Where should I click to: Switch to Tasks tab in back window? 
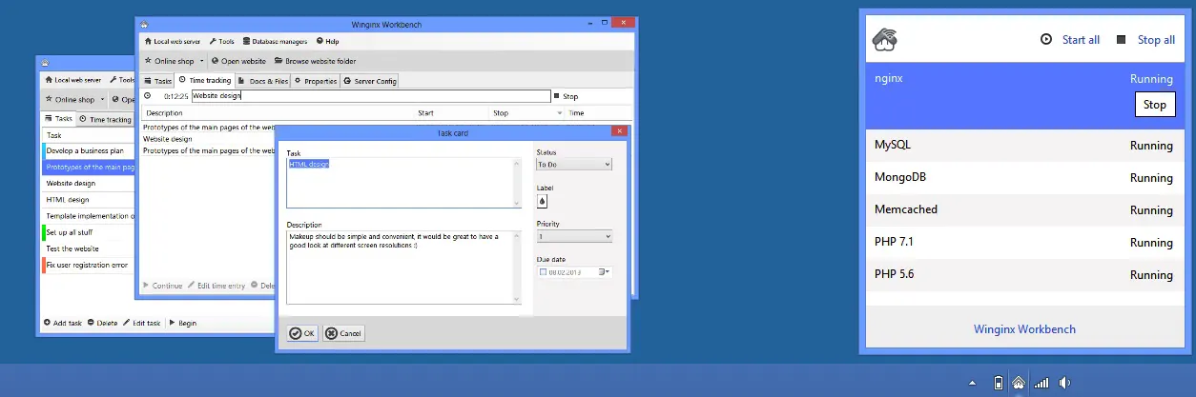click(58, 119)
